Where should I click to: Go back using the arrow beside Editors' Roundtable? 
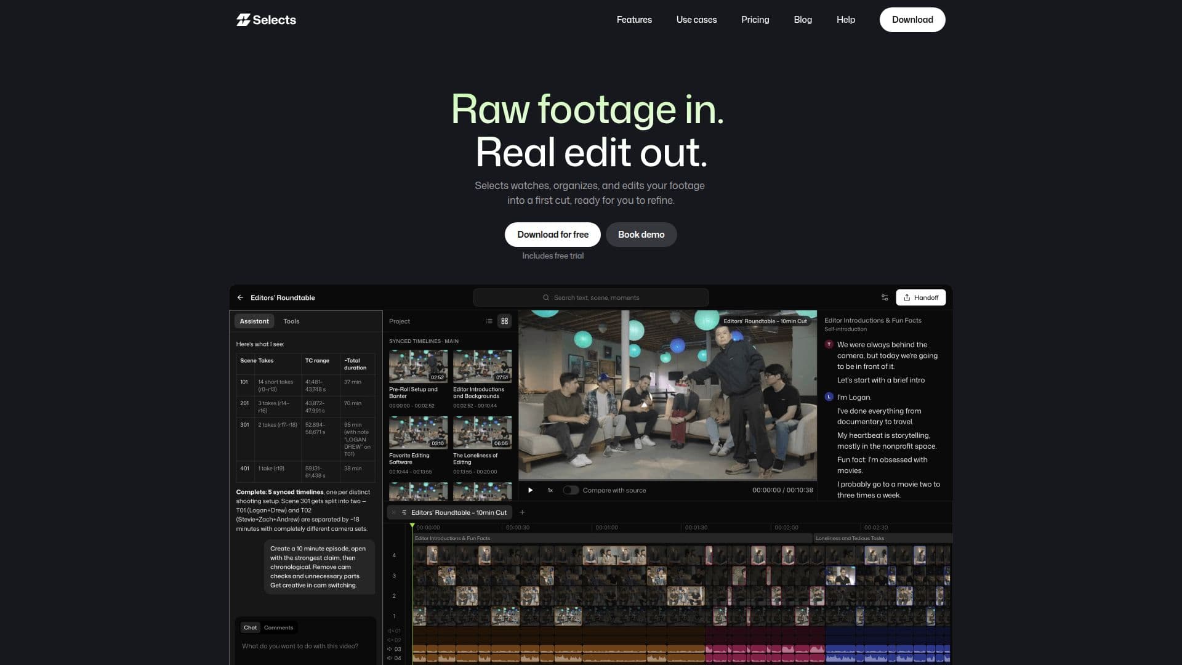(240, 297)
